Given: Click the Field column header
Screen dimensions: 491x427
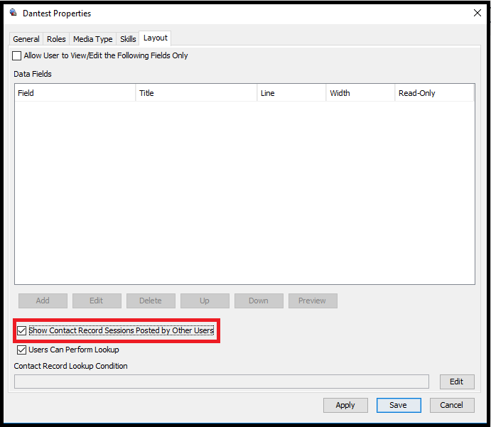Looking at the screenshot, I should pos(75,93).
